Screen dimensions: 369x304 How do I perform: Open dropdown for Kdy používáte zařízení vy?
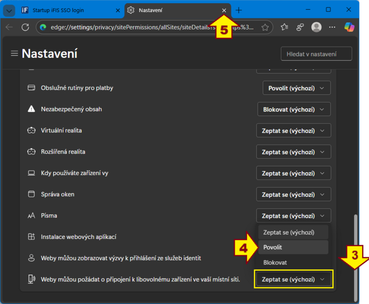pos(293,173)
